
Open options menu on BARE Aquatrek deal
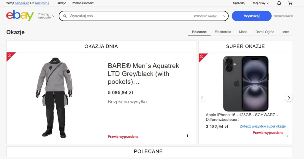coord(187,136)
